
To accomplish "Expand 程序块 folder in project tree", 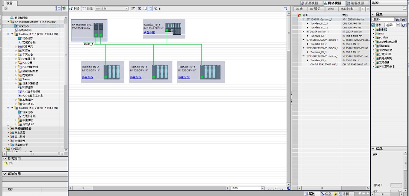I will (16, 50).
